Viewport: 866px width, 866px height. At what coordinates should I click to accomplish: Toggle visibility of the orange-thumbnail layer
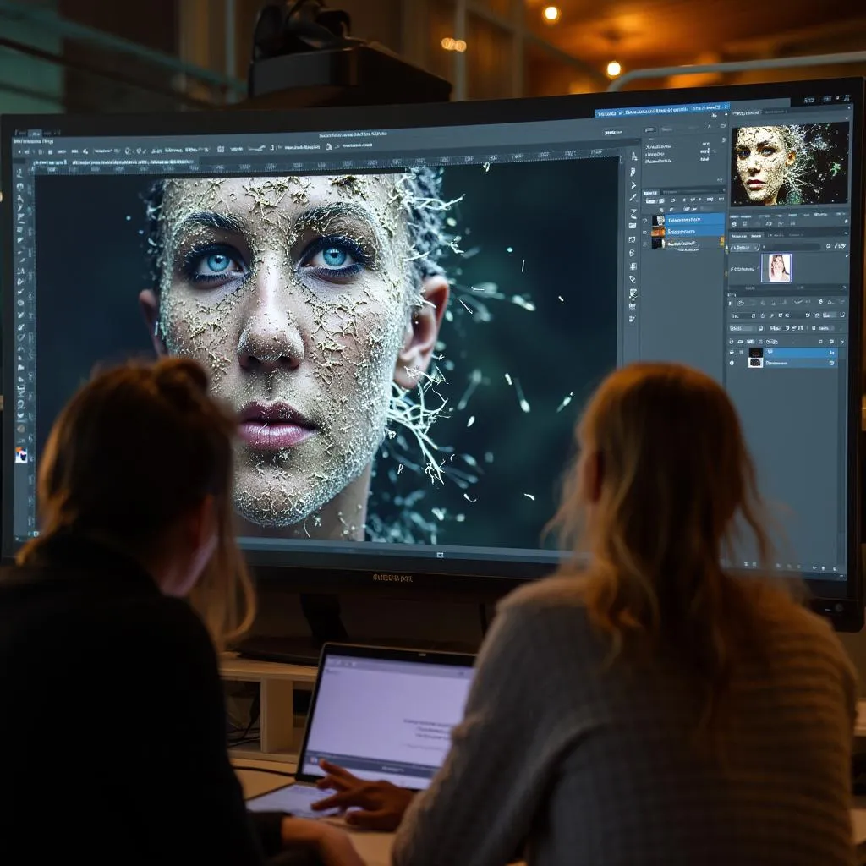[x=644, y=232]
